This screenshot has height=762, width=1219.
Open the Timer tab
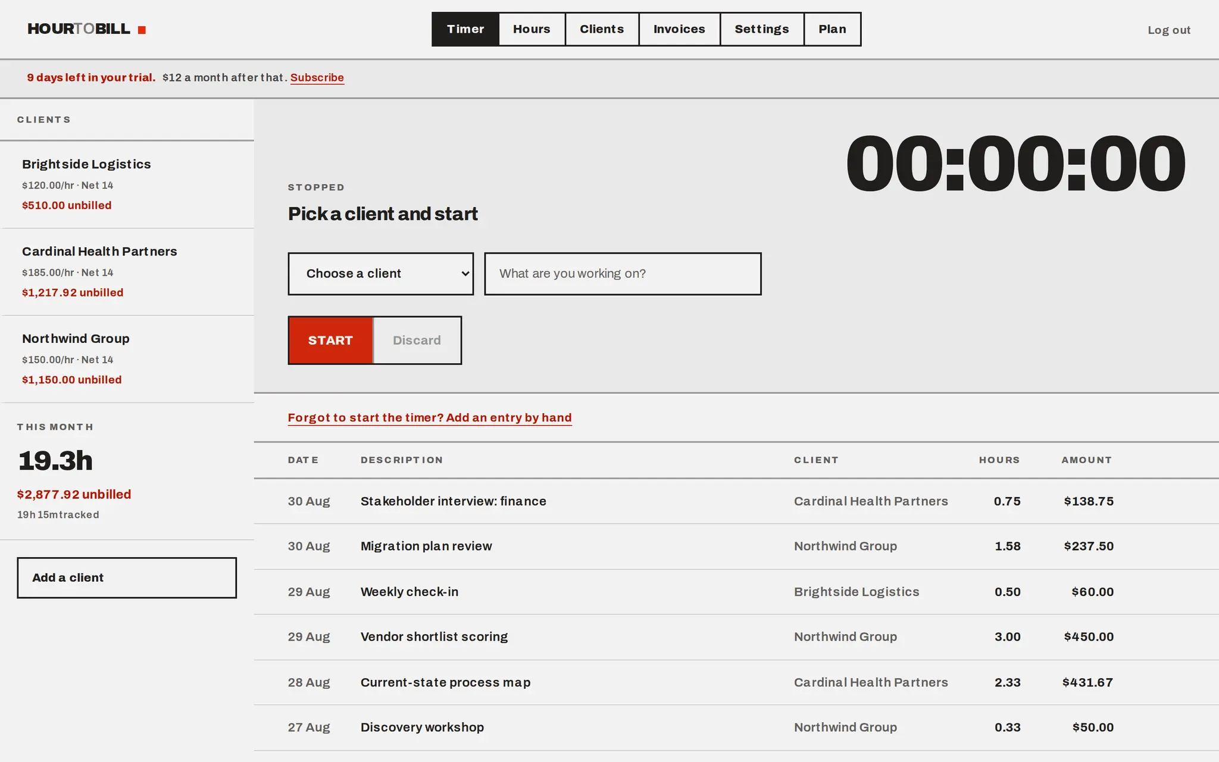[x=465, y=29]
